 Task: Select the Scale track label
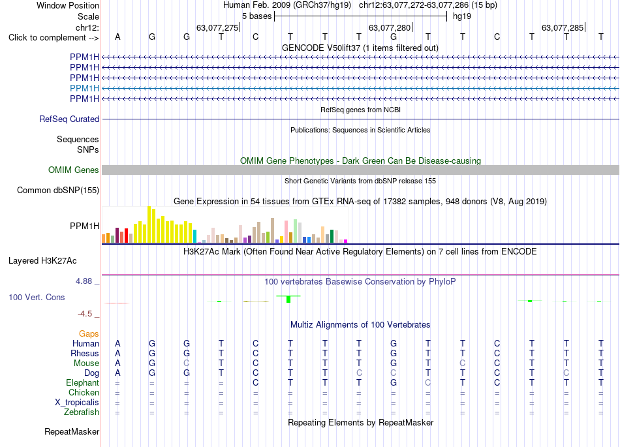tap(88, 16)
